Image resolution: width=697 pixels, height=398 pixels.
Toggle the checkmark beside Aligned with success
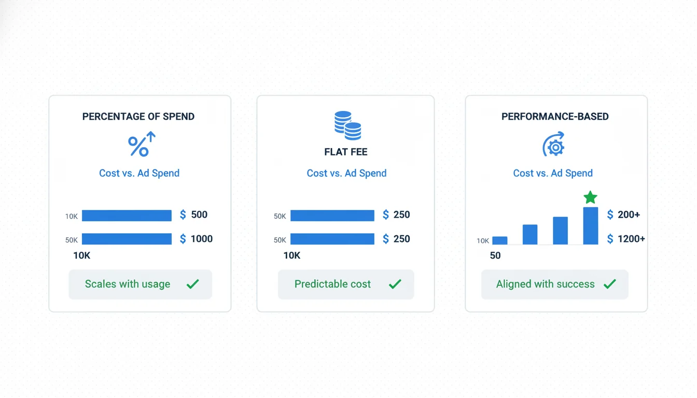point(610,284)
